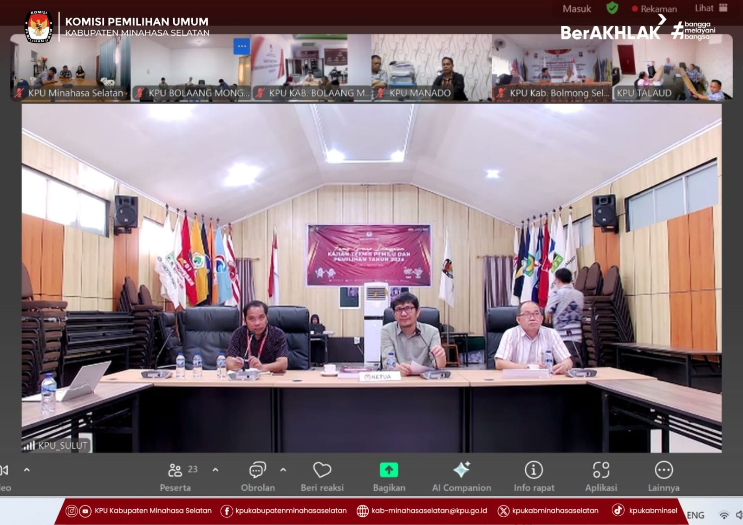The height and width of the screenshot is (525, 743).
Task: Click the Beri reaksi heart icon
Action: point(322,471)
